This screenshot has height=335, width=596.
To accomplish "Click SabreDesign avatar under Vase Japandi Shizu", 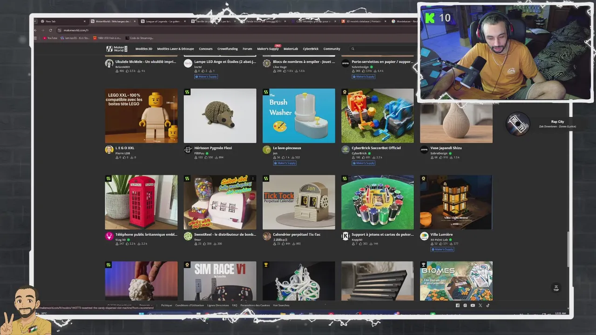I will coord(424,150).
